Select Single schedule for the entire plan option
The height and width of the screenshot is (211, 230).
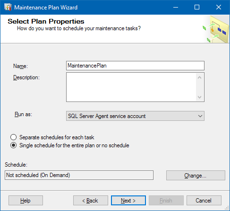point(13,145)
